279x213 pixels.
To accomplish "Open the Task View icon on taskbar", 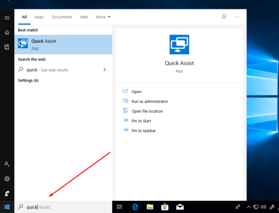I will 119,207.
